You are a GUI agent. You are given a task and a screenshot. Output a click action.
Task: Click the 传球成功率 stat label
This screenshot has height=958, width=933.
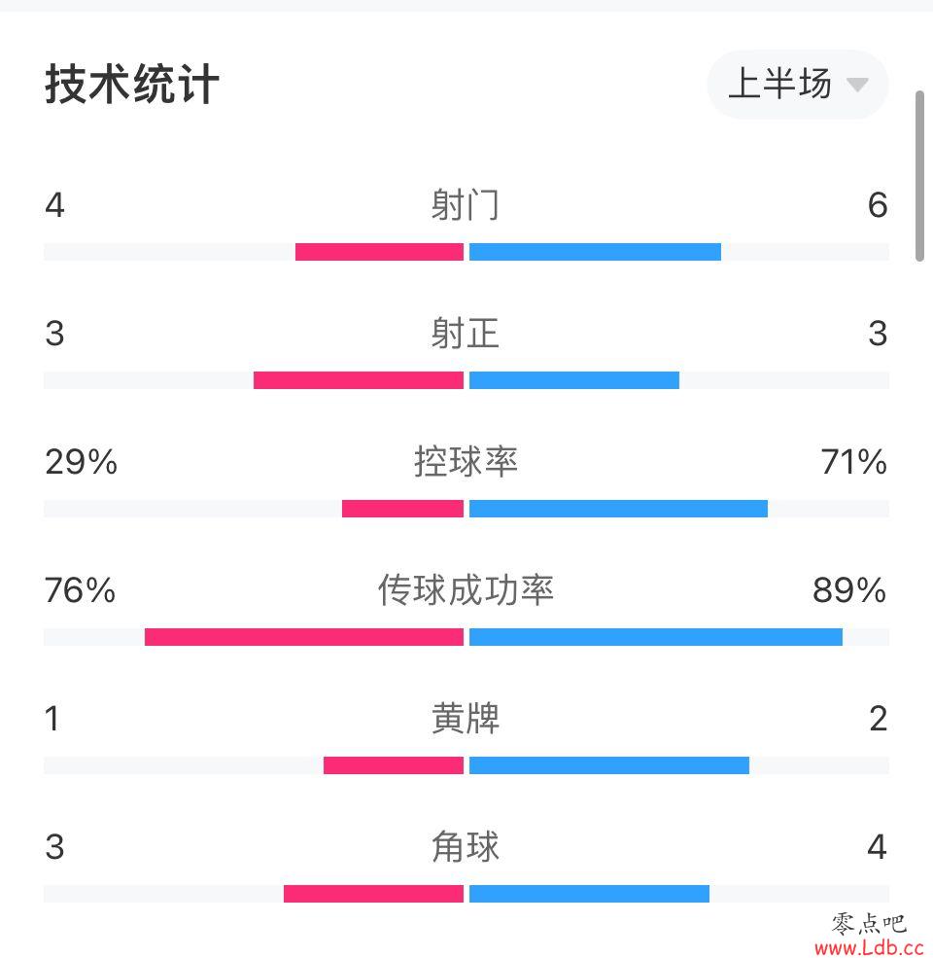(x=466, y=589)
